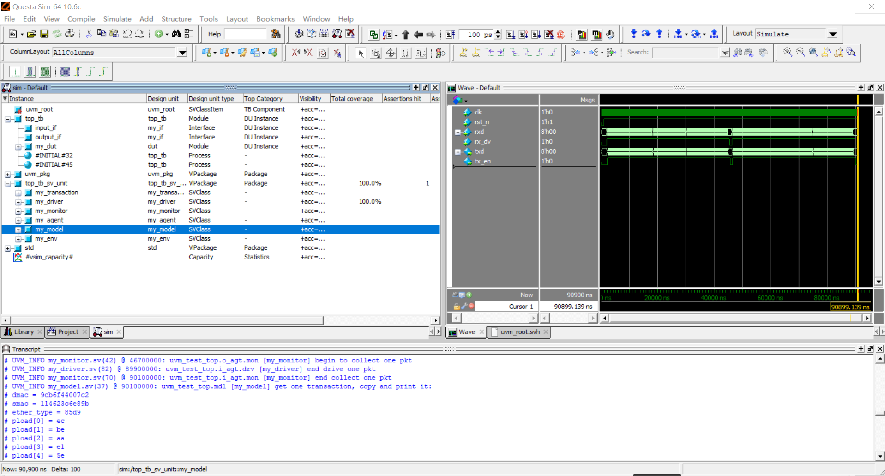The width and height of the screenshot is (885, 476).
Task: Expand the my_dut instance tree node
Action: coord(18,147)
